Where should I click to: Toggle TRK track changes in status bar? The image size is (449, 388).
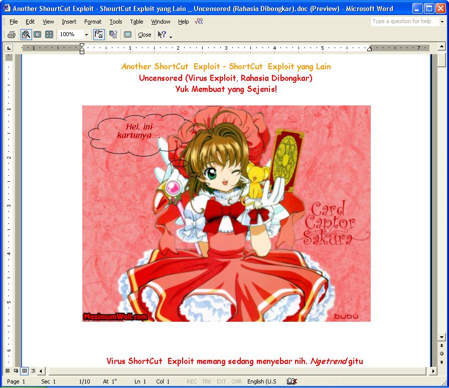pyautogui.click(x=207, y=381)
